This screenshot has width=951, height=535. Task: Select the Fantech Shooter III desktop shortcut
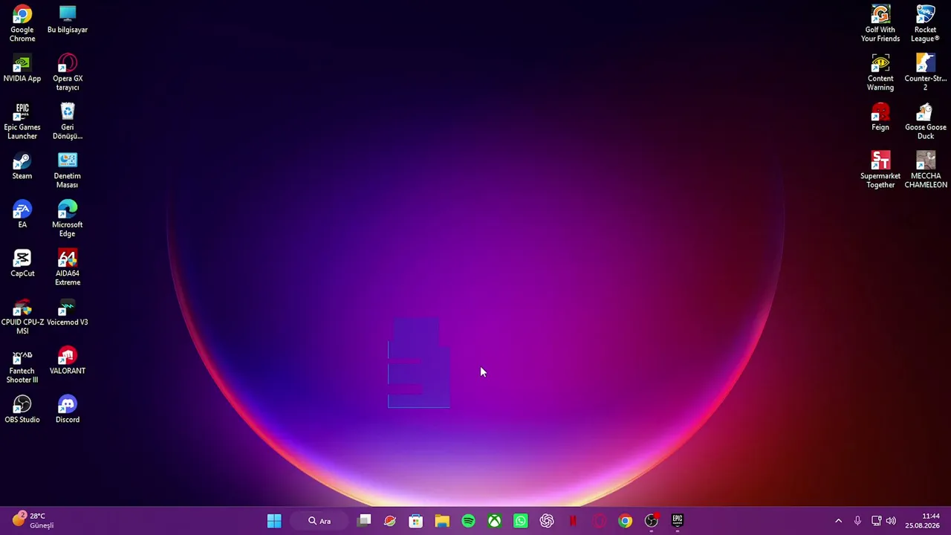[x=22, y=365]
